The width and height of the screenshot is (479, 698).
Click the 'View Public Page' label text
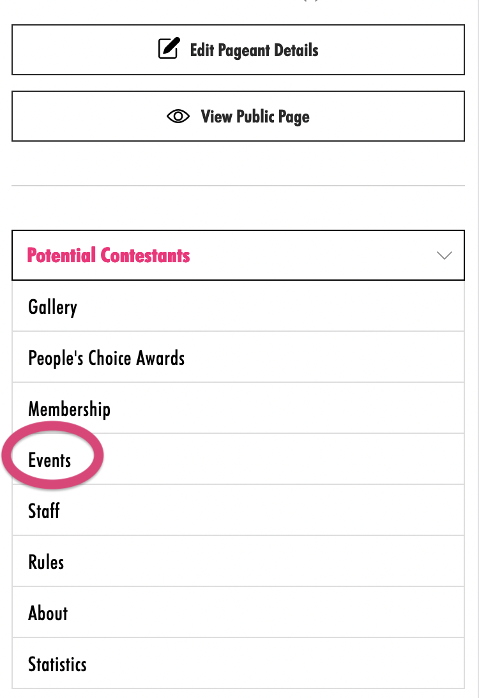coord(255,116)
